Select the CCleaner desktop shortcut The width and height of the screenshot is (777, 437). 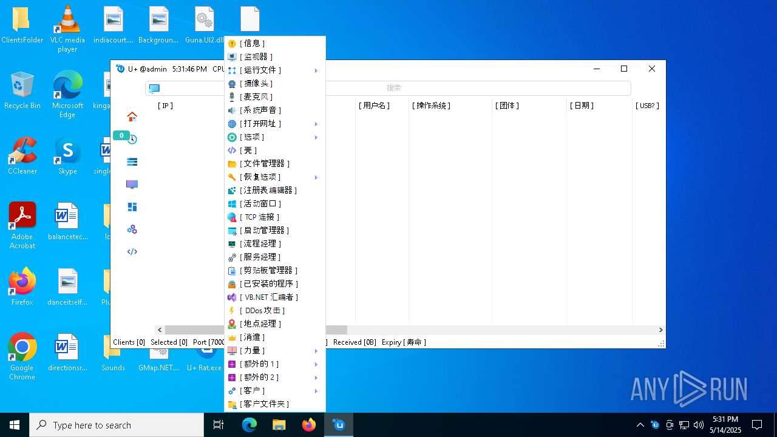[x=22, y=156]
